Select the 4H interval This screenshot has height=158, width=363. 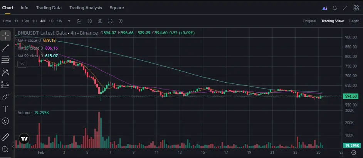[43, 21]
